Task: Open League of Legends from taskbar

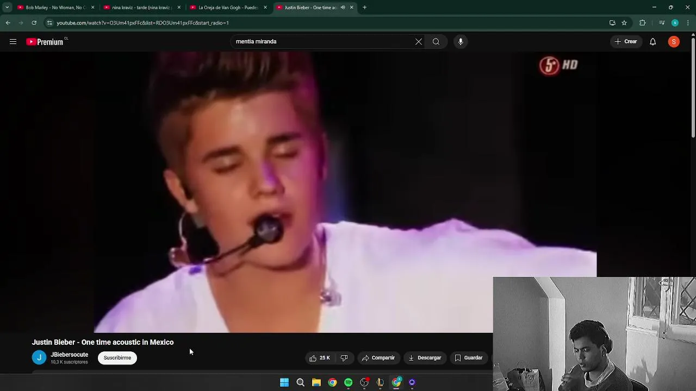Action: tap(380, 382)
